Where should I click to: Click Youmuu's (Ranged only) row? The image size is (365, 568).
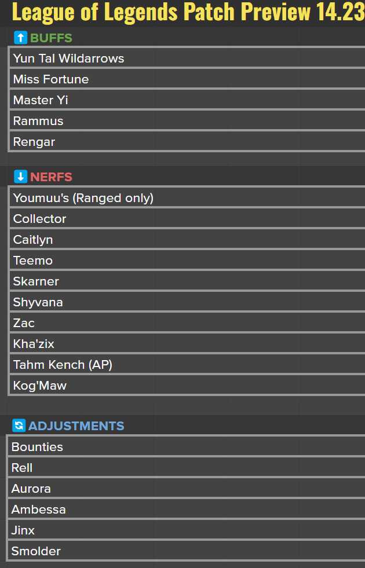tap(187, 198)
